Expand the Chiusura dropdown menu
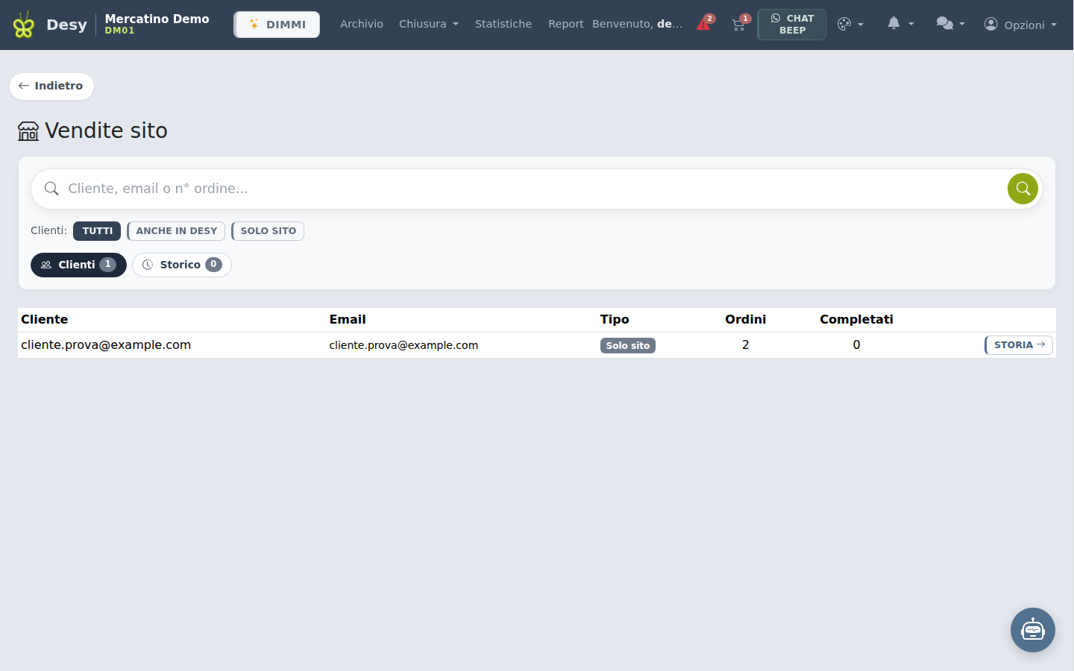The width and height of the screenshot is (1074, 671). pos(429,24)
